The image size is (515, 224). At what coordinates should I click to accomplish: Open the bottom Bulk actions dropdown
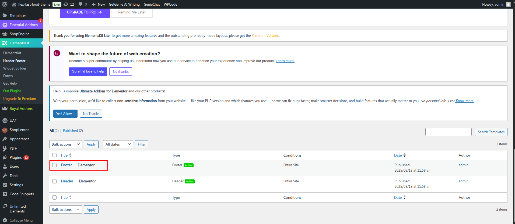[x=66, y=209]
